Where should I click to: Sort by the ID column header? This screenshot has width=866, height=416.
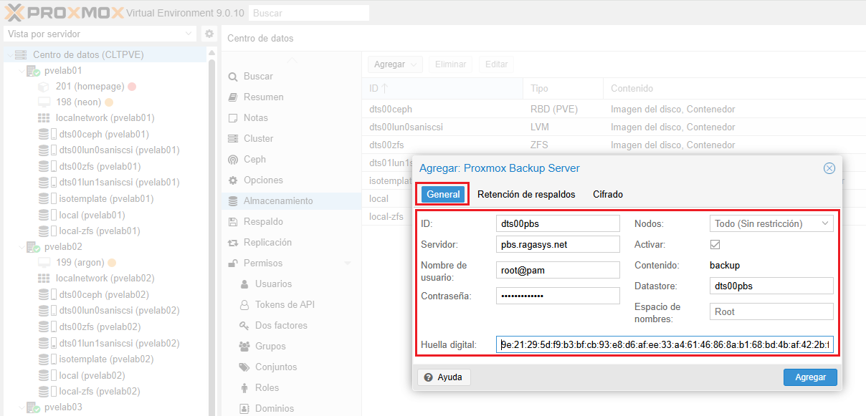pos(442,89)
